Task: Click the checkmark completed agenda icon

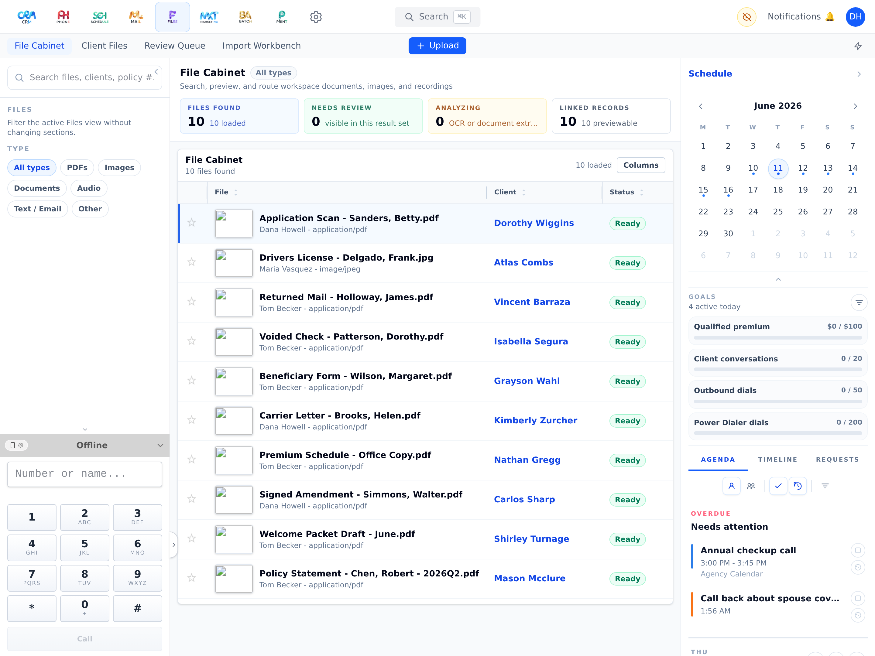Action: 778,486
